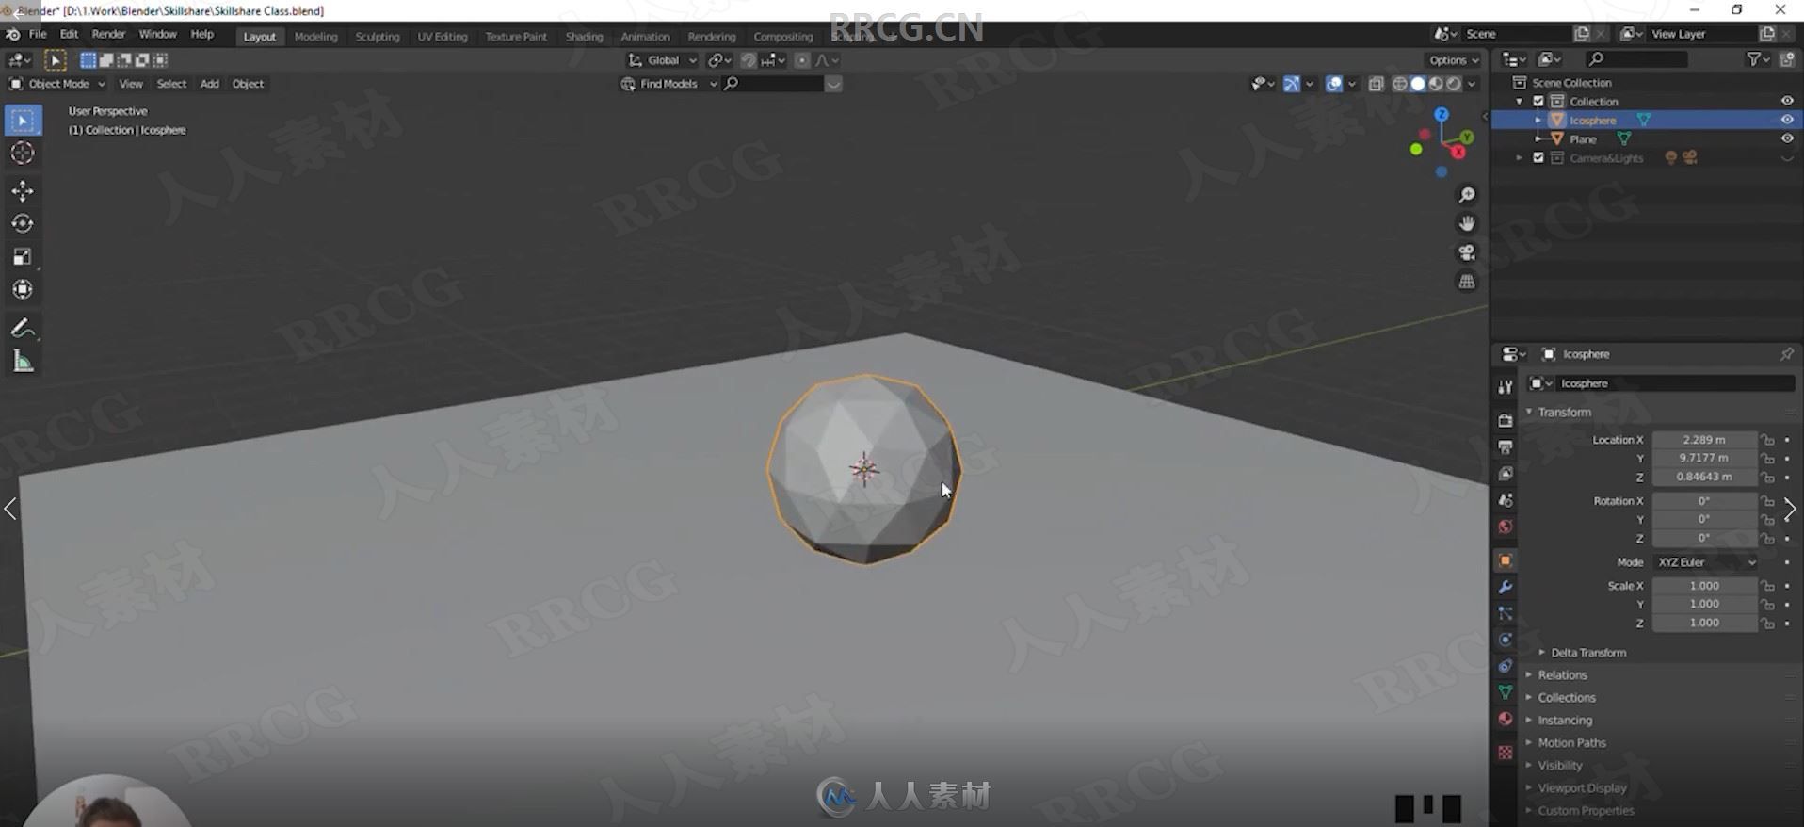Expand Camera&Lights collection in outliner
Viewport: 1804px width, 827px height.
coord(1519,157)
